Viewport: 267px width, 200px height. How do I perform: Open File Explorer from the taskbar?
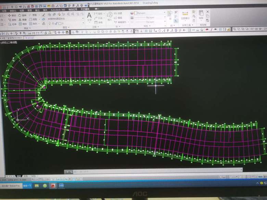coord(36,185)
